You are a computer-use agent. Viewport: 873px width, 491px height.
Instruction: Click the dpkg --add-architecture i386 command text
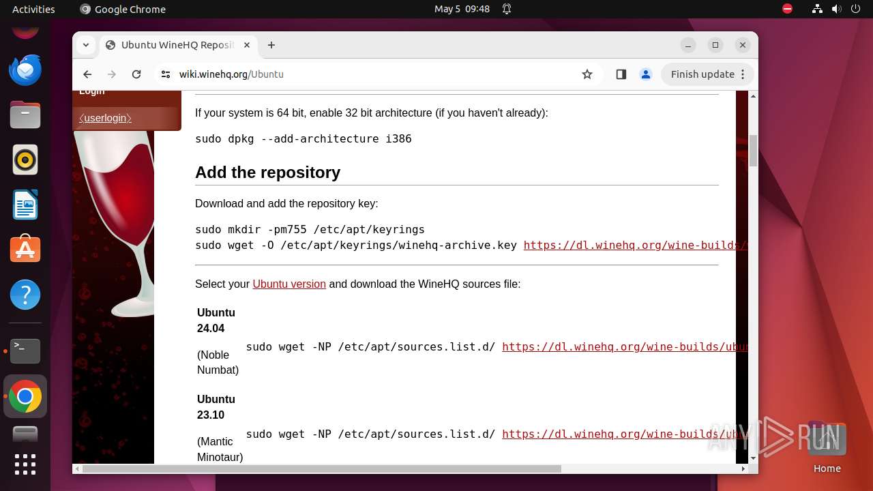coord(304,138)
